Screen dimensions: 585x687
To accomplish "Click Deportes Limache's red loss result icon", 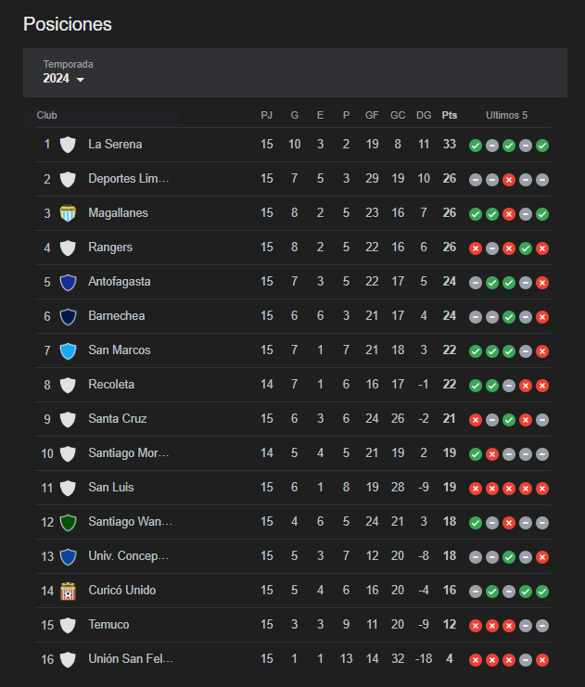I will tap(509, 180).
